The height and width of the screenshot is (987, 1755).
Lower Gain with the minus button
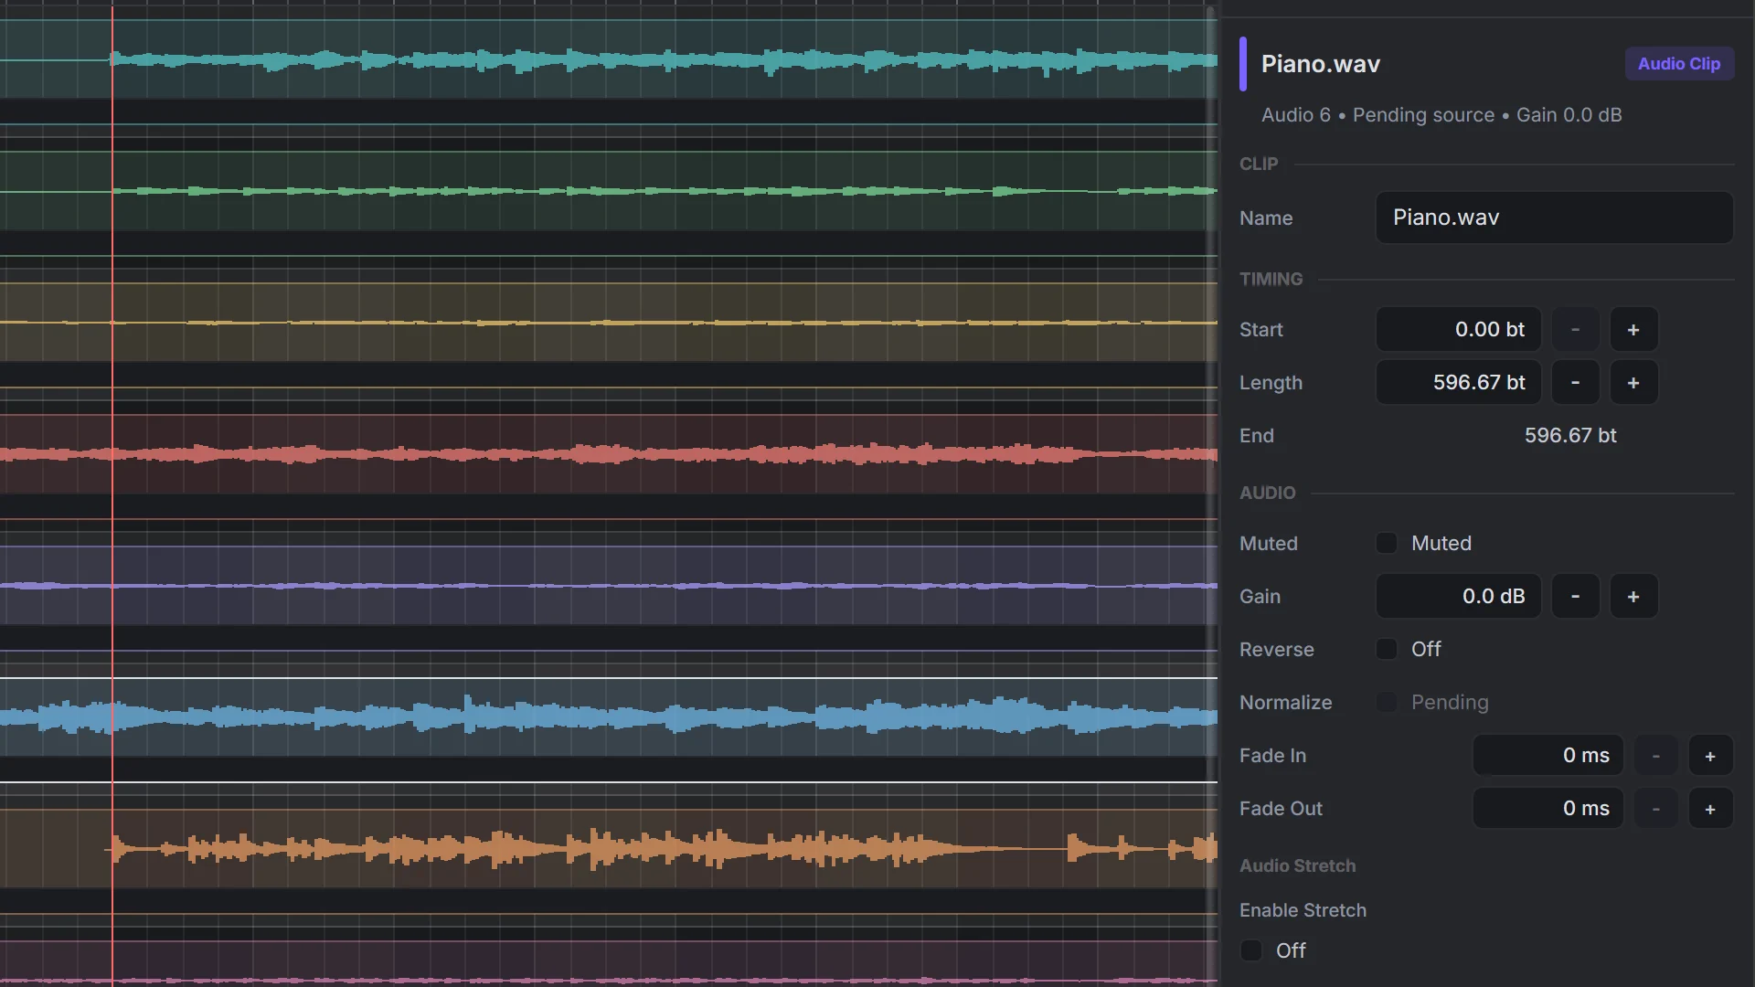click(1575, 596)
